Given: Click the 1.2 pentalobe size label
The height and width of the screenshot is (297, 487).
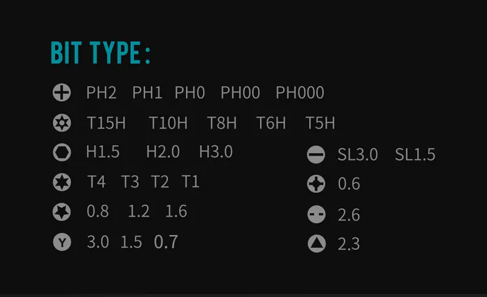Looking at the screenshot, I should click(x=139, y=212).
